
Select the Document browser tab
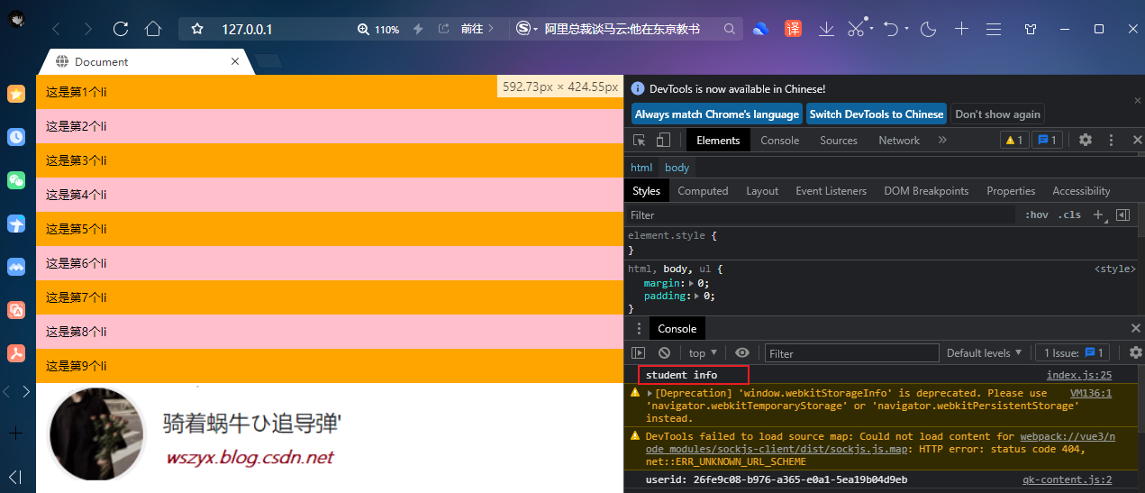[144, 61]
